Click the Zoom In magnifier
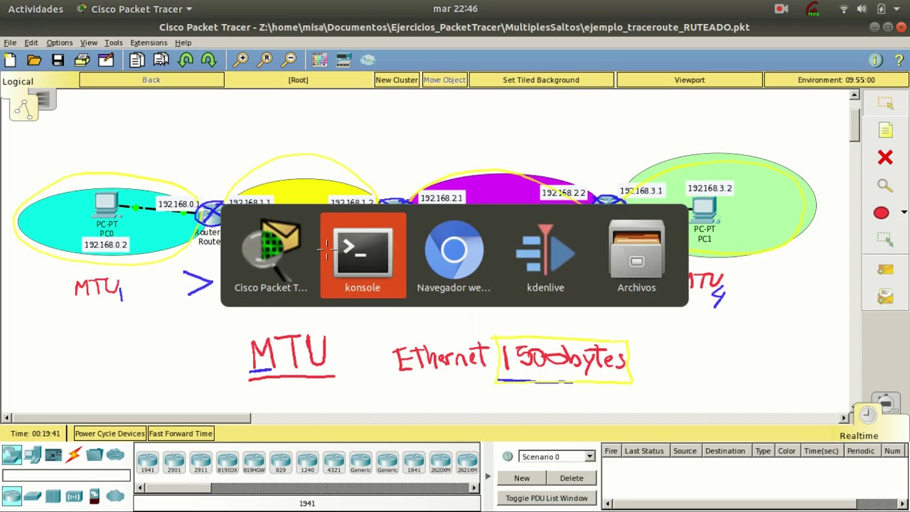Screen dimensions: 910x512 point(241,60)
